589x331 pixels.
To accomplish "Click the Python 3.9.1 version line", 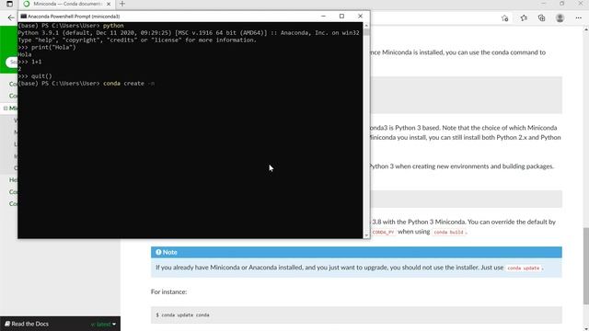I will point(189,33).
